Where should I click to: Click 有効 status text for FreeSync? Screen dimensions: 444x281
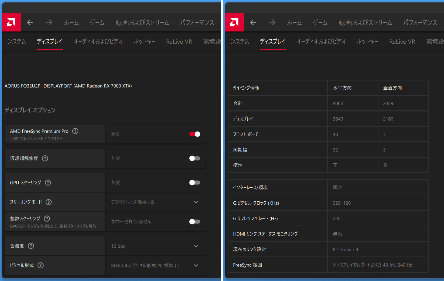tap(116, 134)
